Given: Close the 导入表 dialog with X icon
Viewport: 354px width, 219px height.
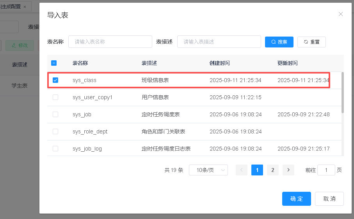Looking at the screenshot, I should coord(340,14).
